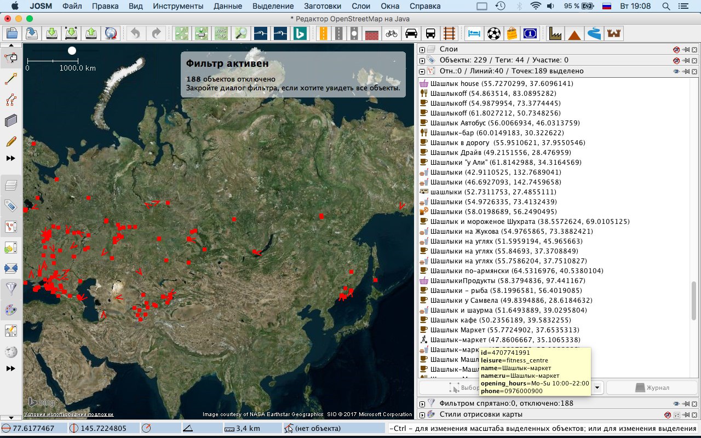Screen dimensions: 701x438
Task: Click the Undo arrow in toolbar
Action: 135,33
